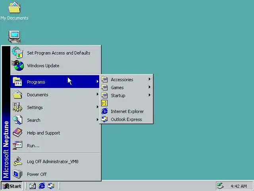Click the Startup program group icon
This screenshot has height=191, width=254.
click(x=104, y=95)
